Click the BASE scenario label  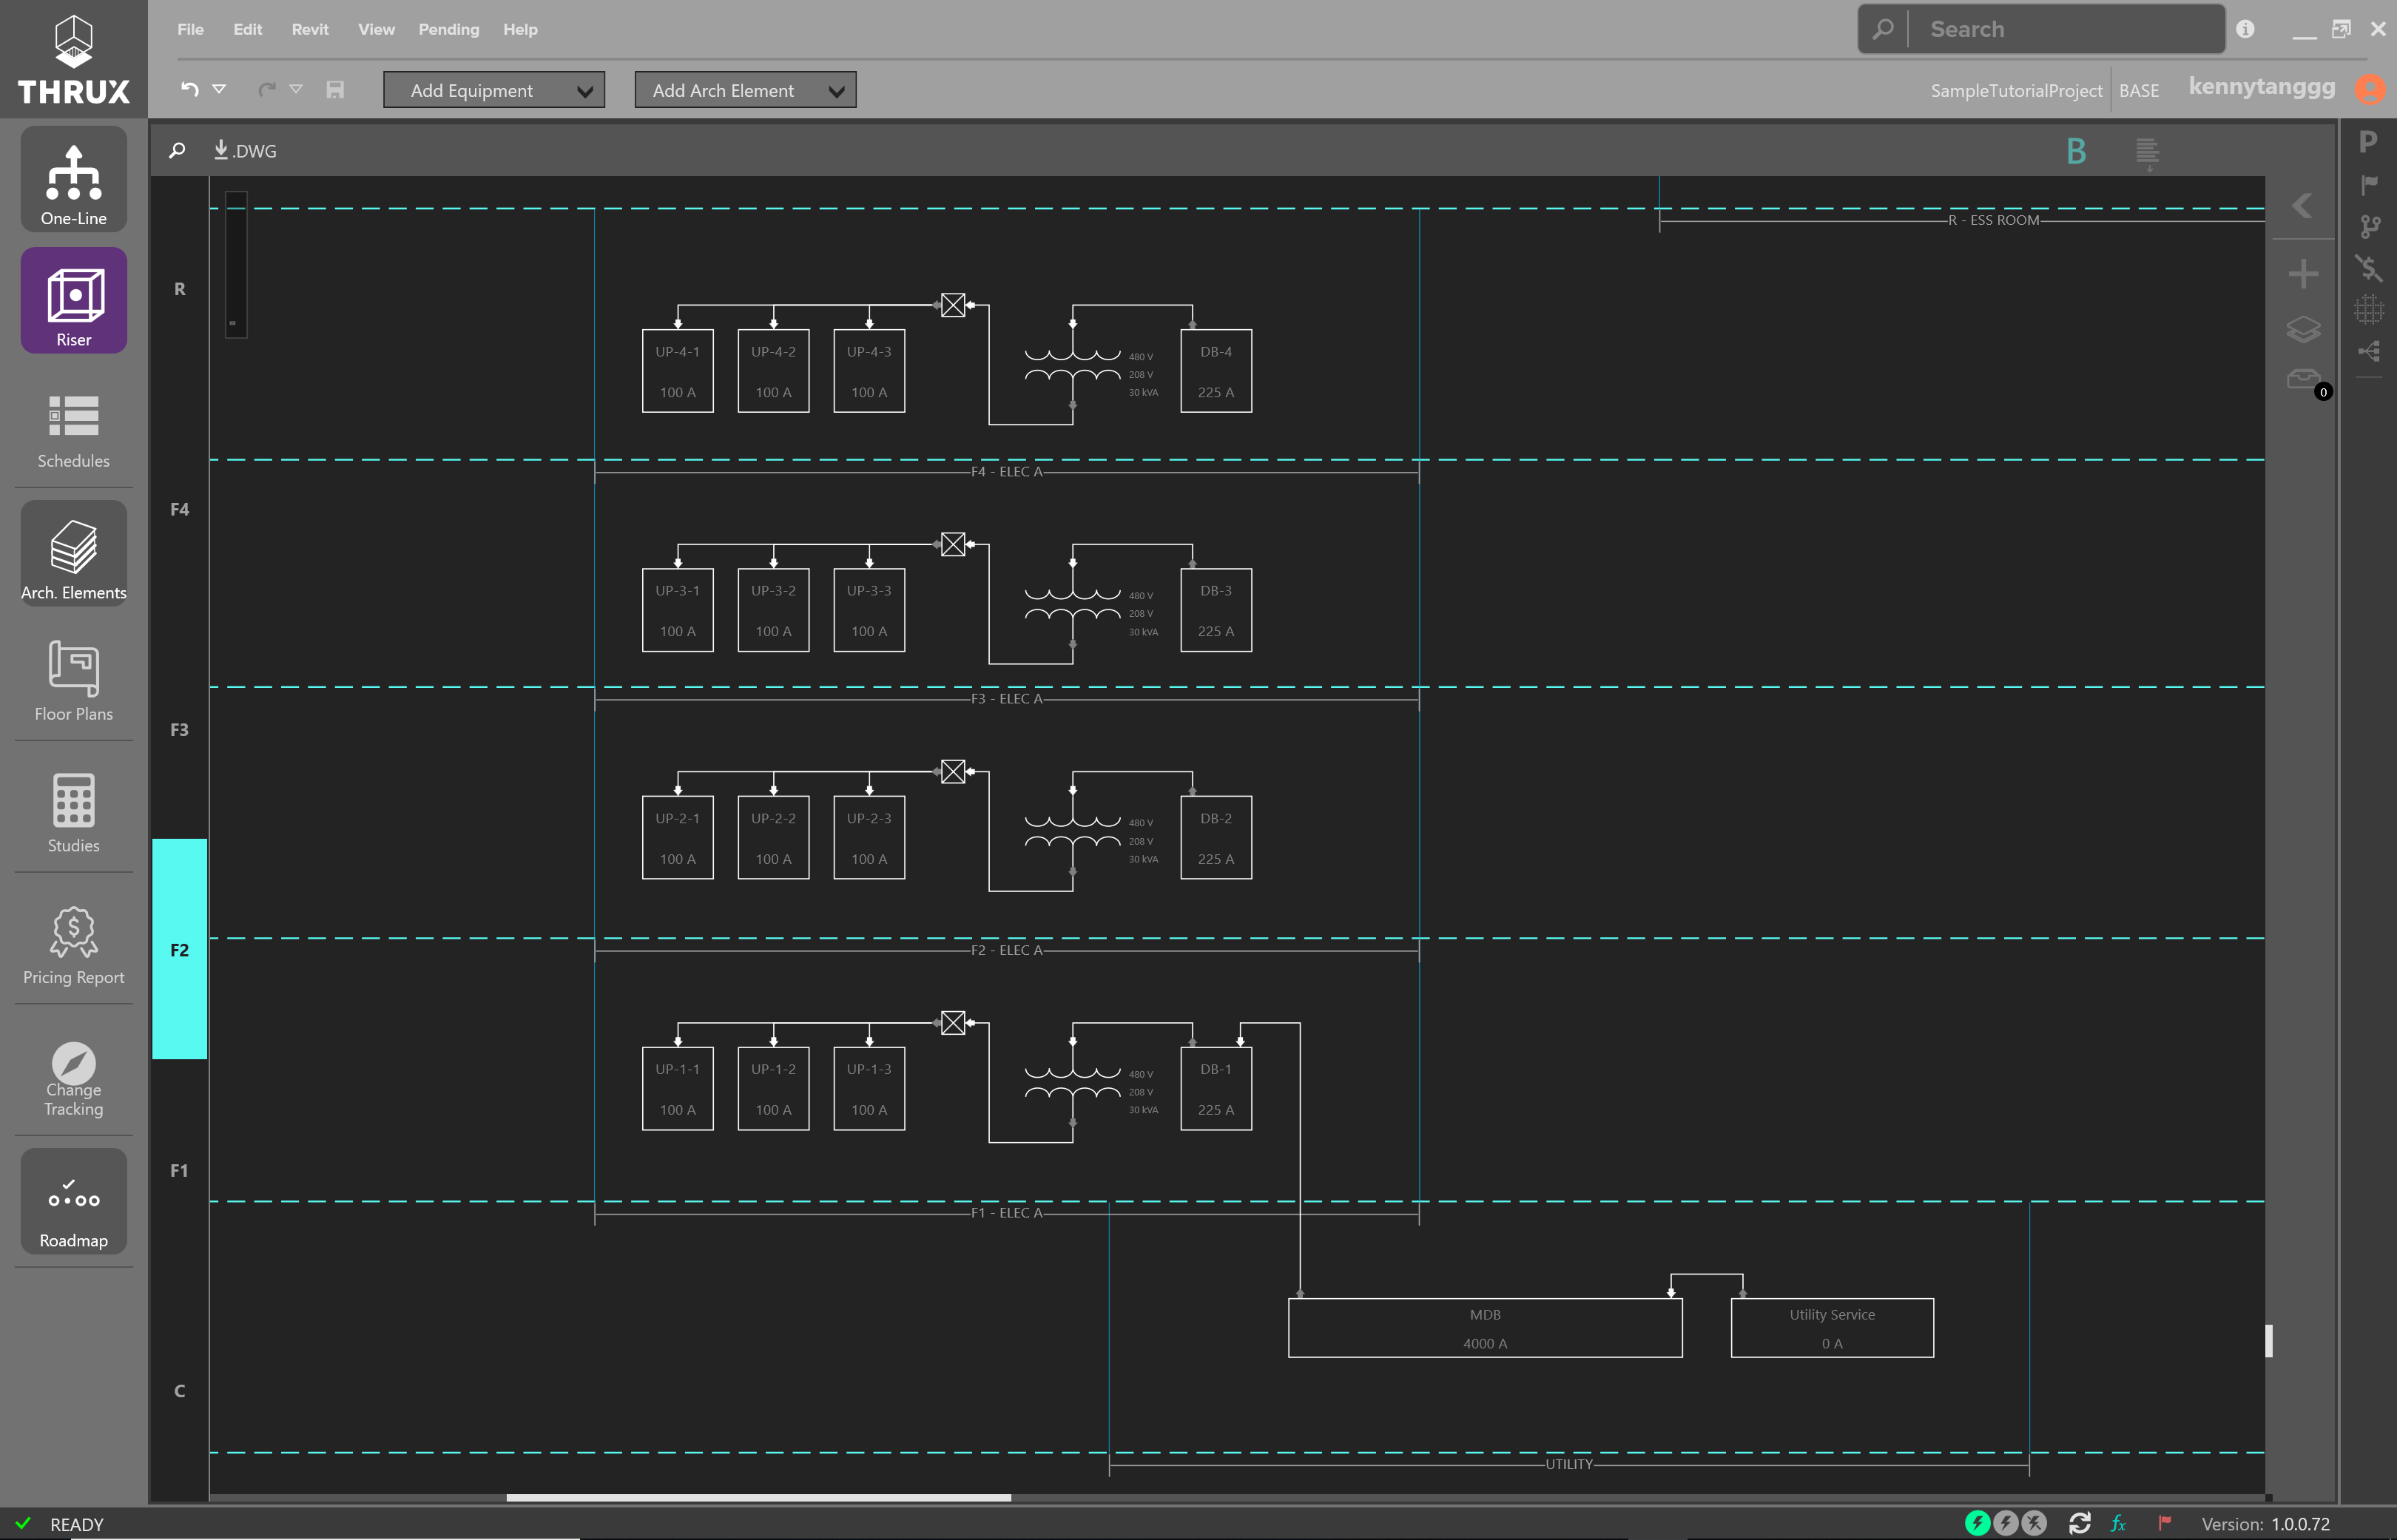[2139, 90]
